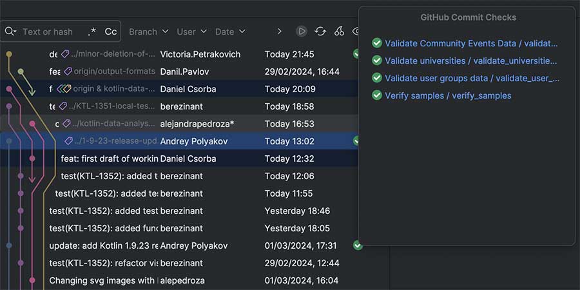Click the eye view options icon
The height and width of the screenshot is (290, 580).
(356, 32)
